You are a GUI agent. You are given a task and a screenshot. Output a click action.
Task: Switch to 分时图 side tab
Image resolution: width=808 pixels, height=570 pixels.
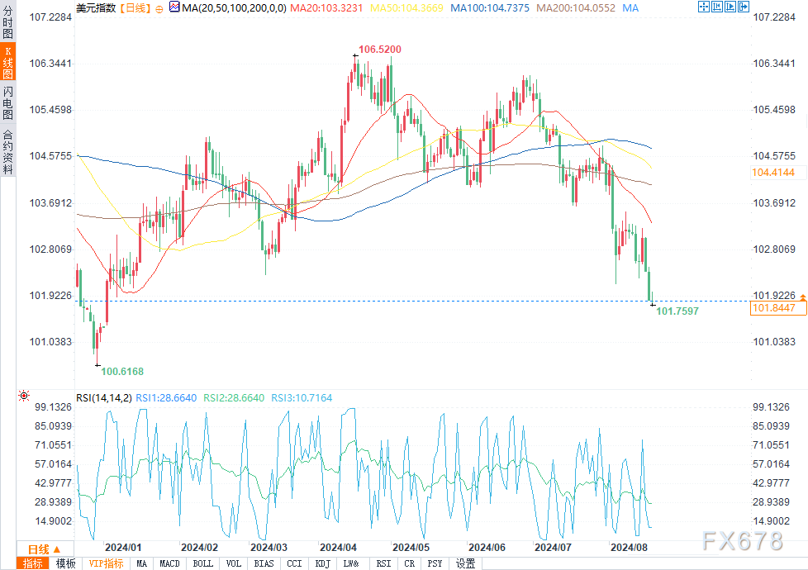click(x=7, y=22)
